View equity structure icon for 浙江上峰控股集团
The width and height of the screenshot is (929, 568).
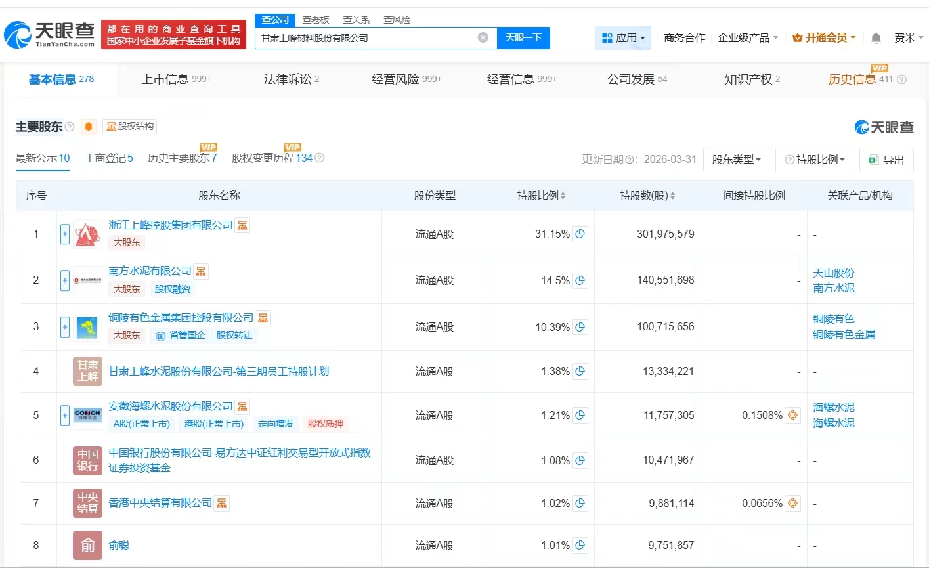242,225
